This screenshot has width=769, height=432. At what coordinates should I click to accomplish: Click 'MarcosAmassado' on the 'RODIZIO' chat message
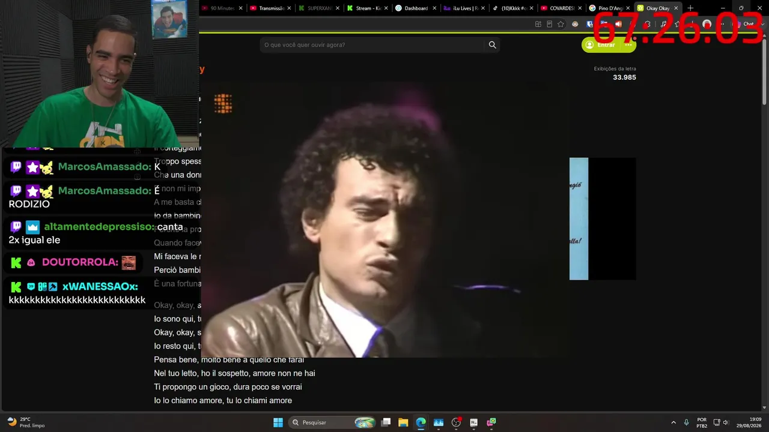[x=105, y=191]
